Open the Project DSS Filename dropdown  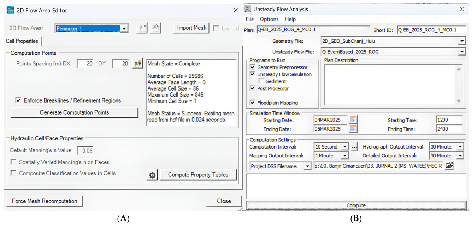pos(307,166)
